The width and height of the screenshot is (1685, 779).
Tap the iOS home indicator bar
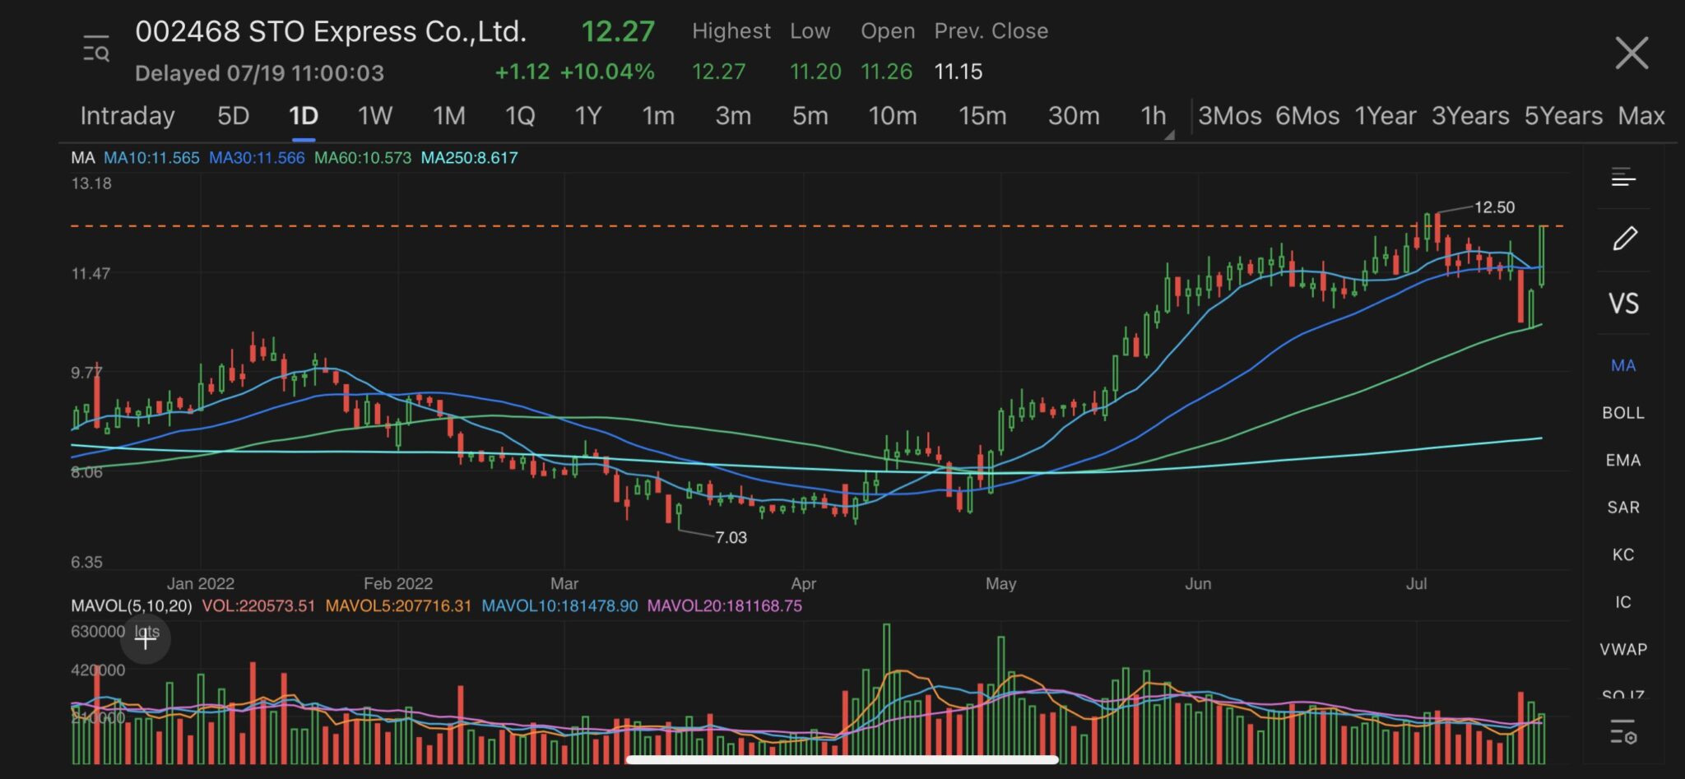pyautogui.click(x=842, y=759)
